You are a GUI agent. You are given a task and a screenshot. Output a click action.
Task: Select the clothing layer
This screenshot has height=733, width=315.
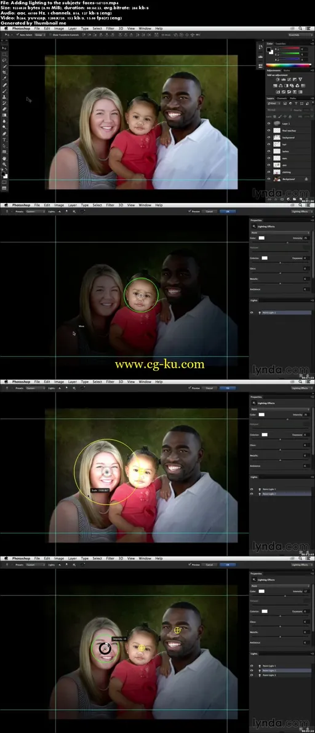click(288, 172)
